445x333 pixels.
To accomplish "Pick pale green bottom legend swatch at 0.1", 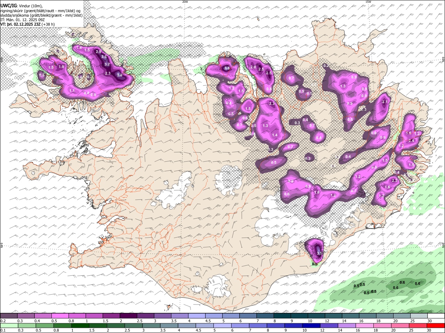I will tap(9, 325).
